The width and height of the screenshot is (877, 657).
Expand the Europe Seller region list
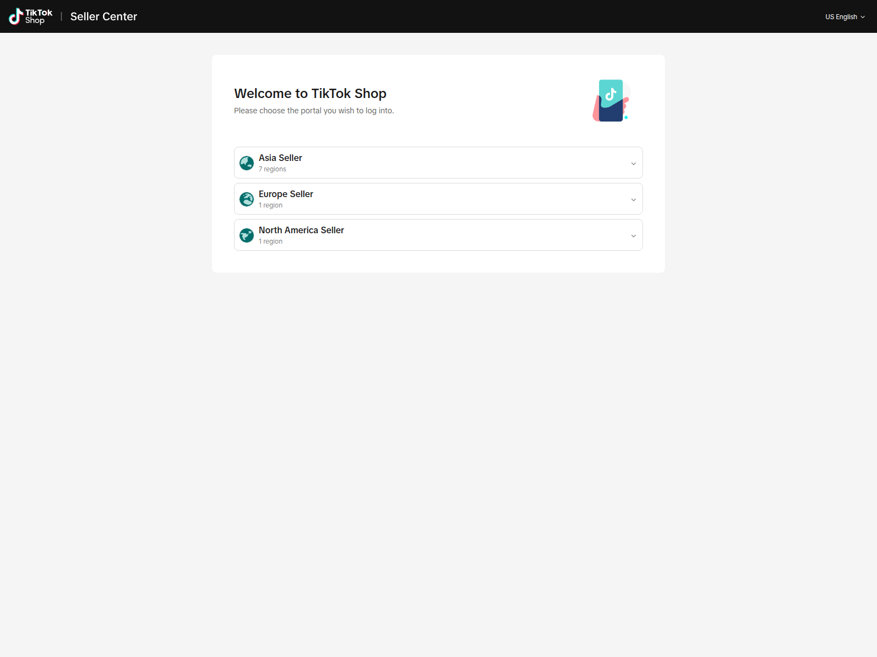633,199
